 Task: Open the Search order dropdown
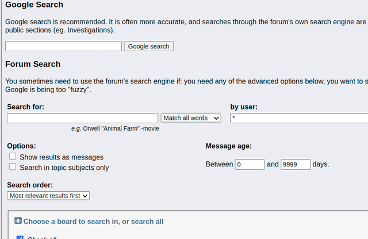pyautogui.click(x=48, y=196)
